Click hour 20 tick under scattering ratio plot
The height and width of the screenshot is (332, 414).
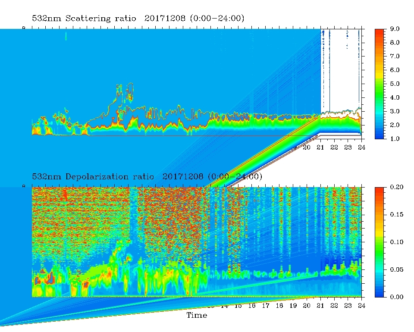tap(307, 147)
